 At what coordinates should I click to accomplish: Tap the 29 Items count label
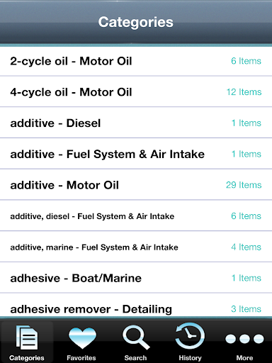(x=244, y=185)
